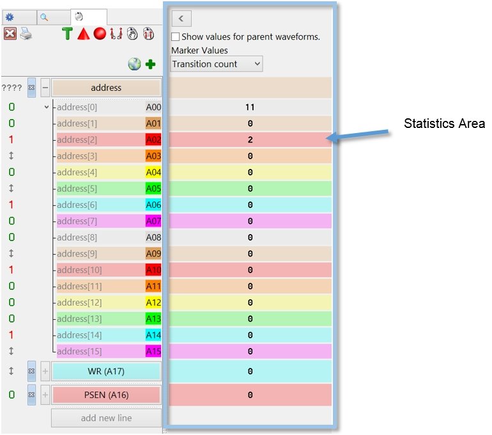Toggle the trigger value for PSEN (A16)
The width and height of the screenshot is (492, 435).
[x=12, y=395]
